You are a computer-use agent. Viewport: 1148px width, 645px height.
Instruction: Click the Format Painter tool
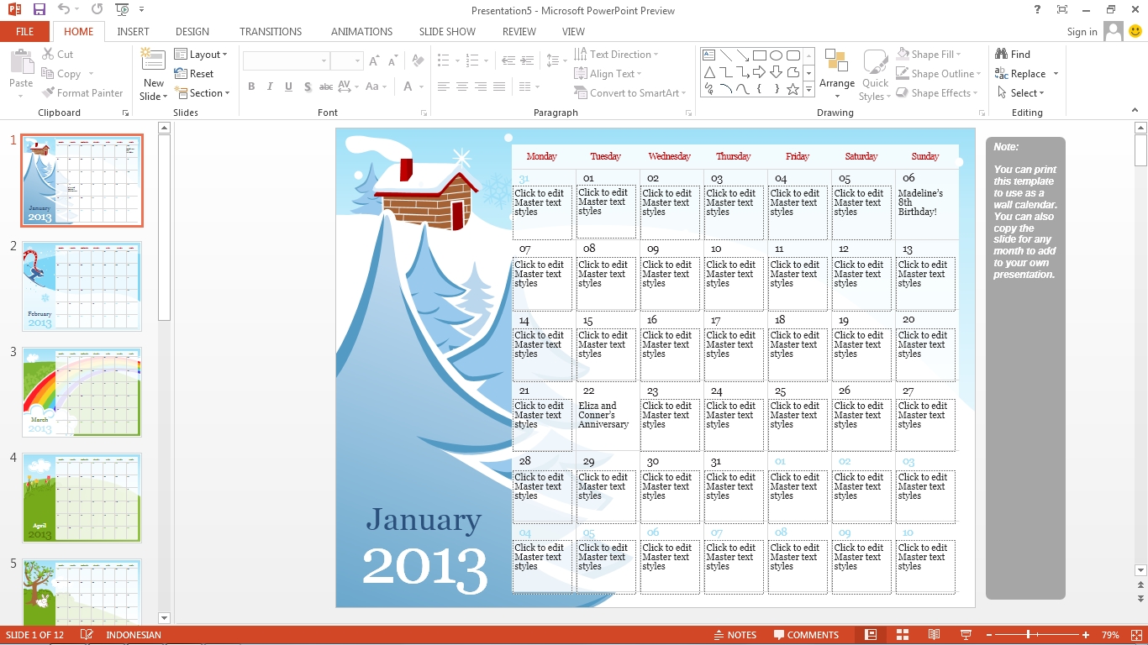tap(82, 93)
